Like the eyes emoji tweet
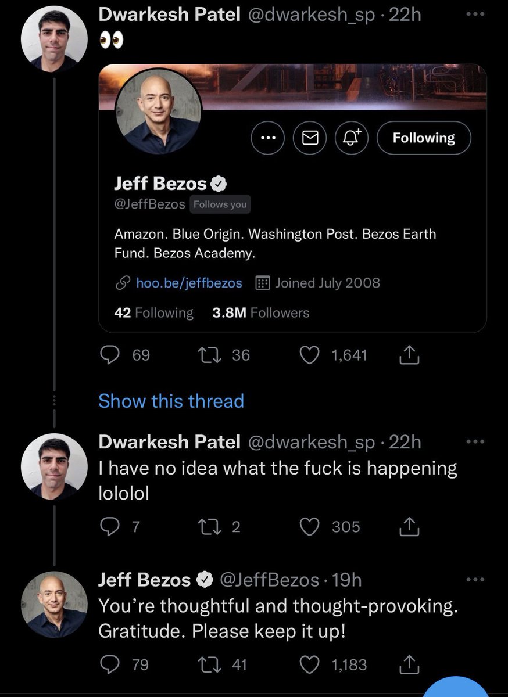Screen dimensions: 508x697 click(x=310, y=355)
